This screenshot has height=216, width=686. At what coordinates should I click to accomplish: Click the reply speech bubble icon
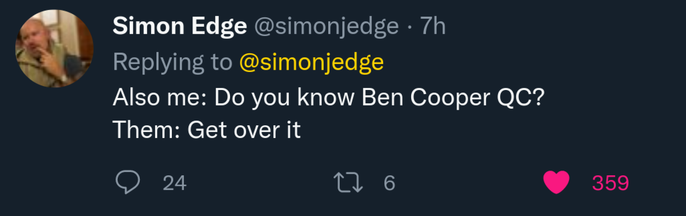[x=127, y=182]
